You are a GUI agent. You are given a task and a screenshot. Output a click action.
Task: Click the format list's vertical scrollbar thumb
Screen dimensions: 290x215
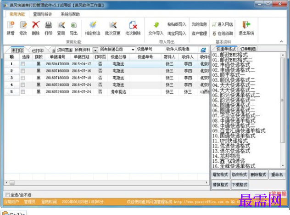pos(282,100)
